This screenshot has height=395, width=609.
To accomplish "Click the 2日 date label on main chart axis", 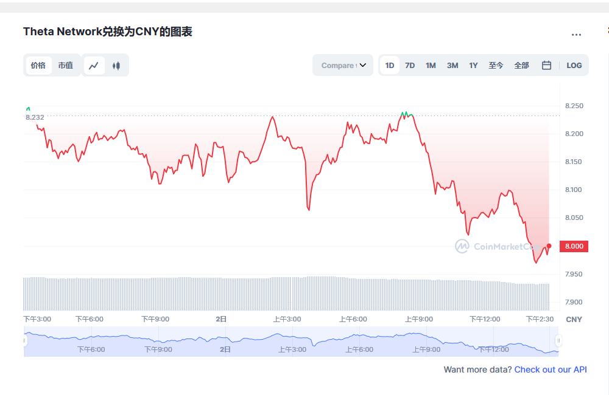I will click(x=221, y=319).
